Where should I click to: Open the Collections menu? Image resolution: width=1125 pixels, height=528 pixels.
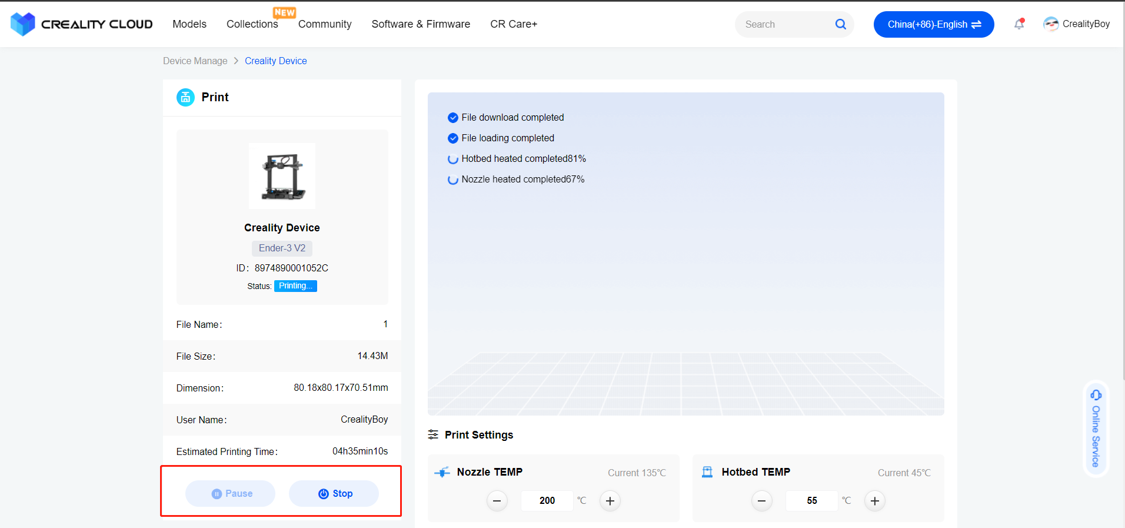(x=252, y=24)
